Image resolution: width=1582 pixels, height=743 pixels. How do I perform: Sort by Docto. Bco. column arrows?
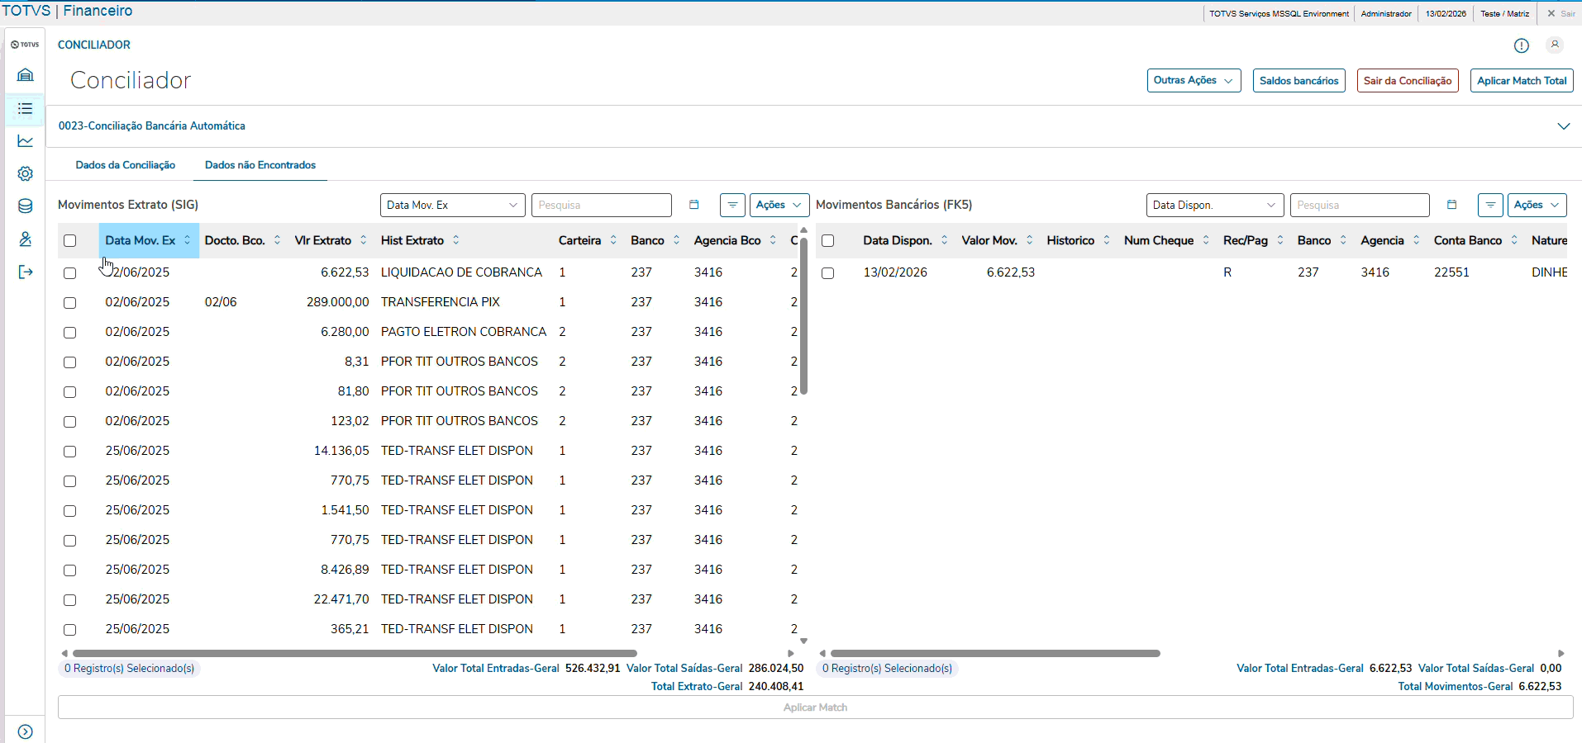[x=277, y=240]
